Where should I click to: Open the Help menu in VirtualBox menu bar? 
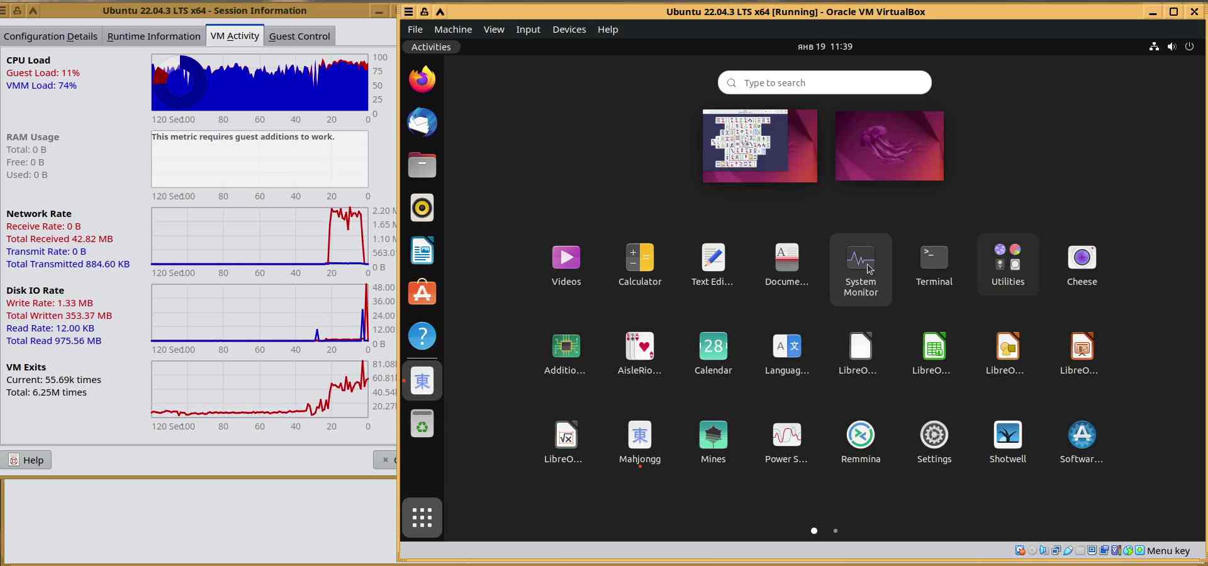click(608, 30)
